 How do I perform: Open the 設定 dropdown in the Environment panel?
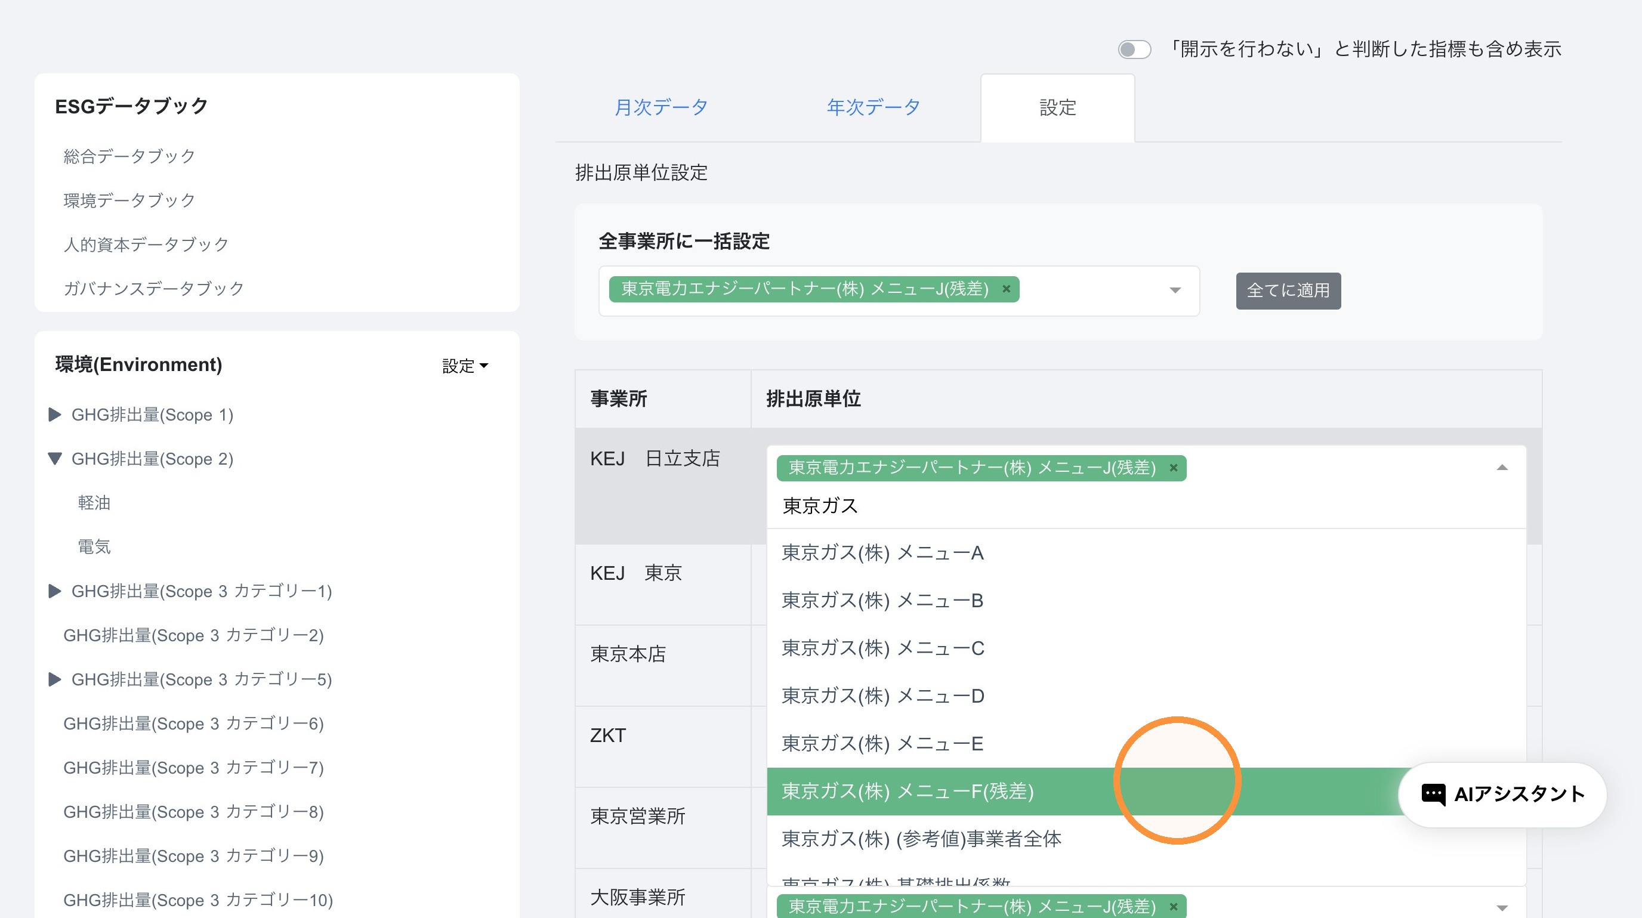pos(465,366)
